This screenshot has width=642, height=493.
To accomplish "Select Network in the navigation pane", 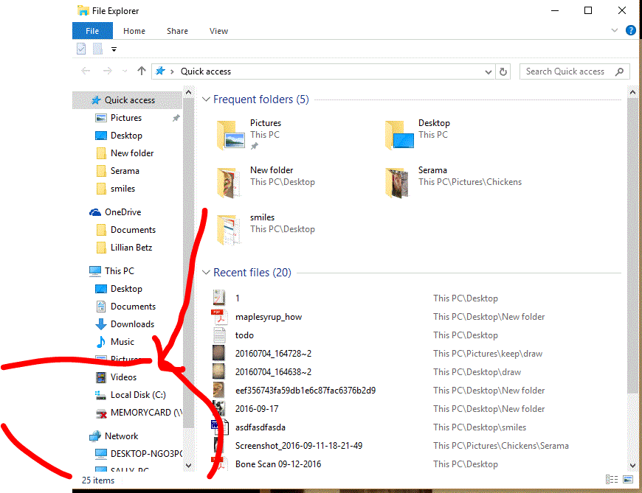I will click(121, 436).
